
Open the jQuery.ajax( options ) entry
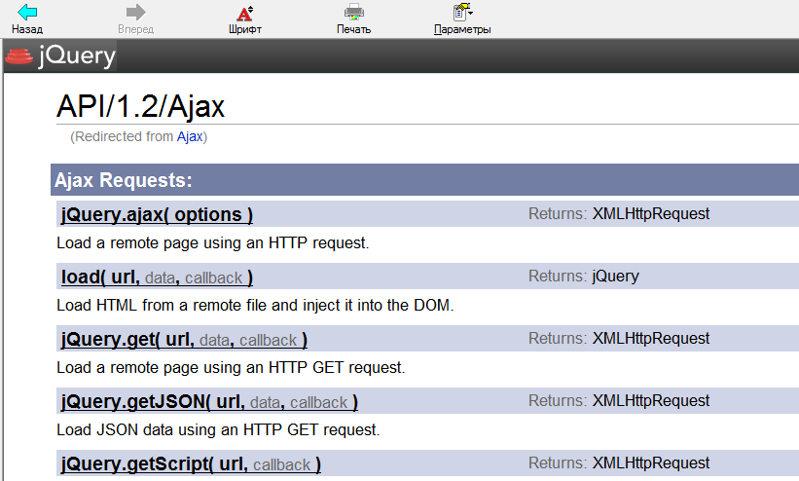(157, 214)
